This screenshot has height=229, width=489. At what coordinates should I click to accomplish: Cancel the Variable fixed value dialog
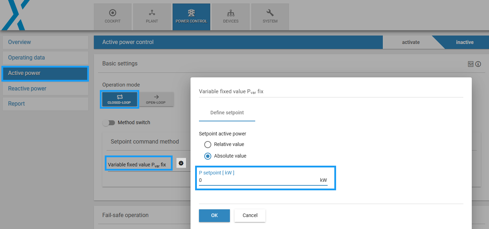pos(250,216)
